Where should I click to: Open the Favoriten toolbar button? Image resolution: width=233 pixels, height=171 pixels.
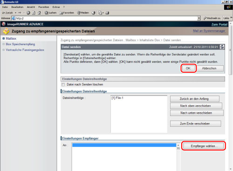click(67, 13)
